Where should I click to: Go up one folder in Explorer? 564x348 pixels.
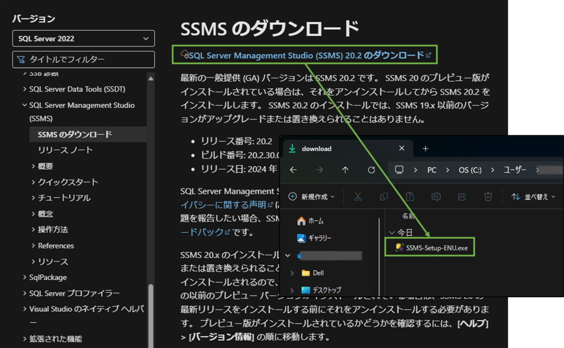pos(345,170)
